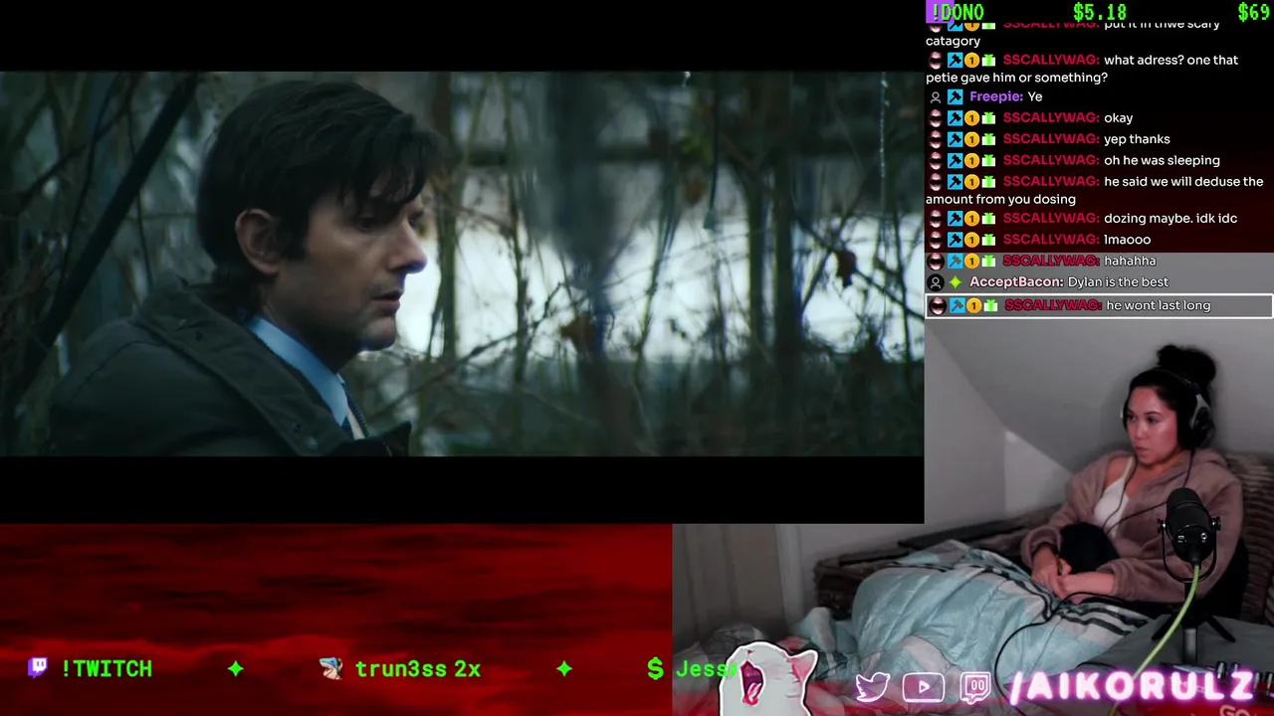The width and height of the screenshot is (1274, 716).
Task: Click the green gift badge on 'oh he was sleeping'
Action: pos(988,160)
